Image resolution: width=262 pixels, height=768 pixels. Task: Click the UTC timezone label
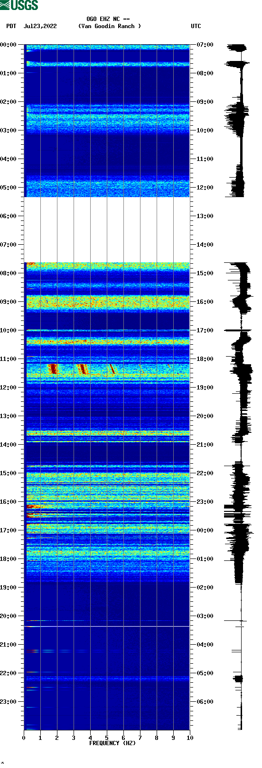tap(196, 26)
